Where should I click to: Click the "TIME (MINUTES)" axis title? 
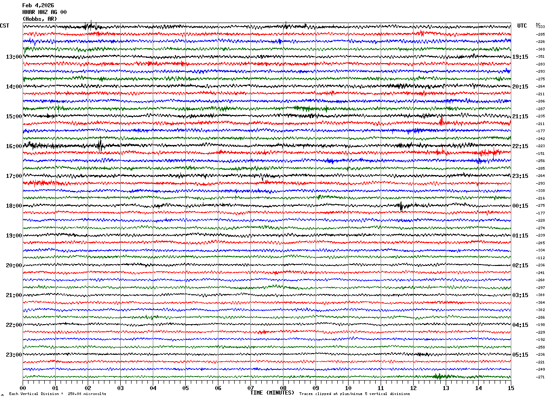click(272, 393)
